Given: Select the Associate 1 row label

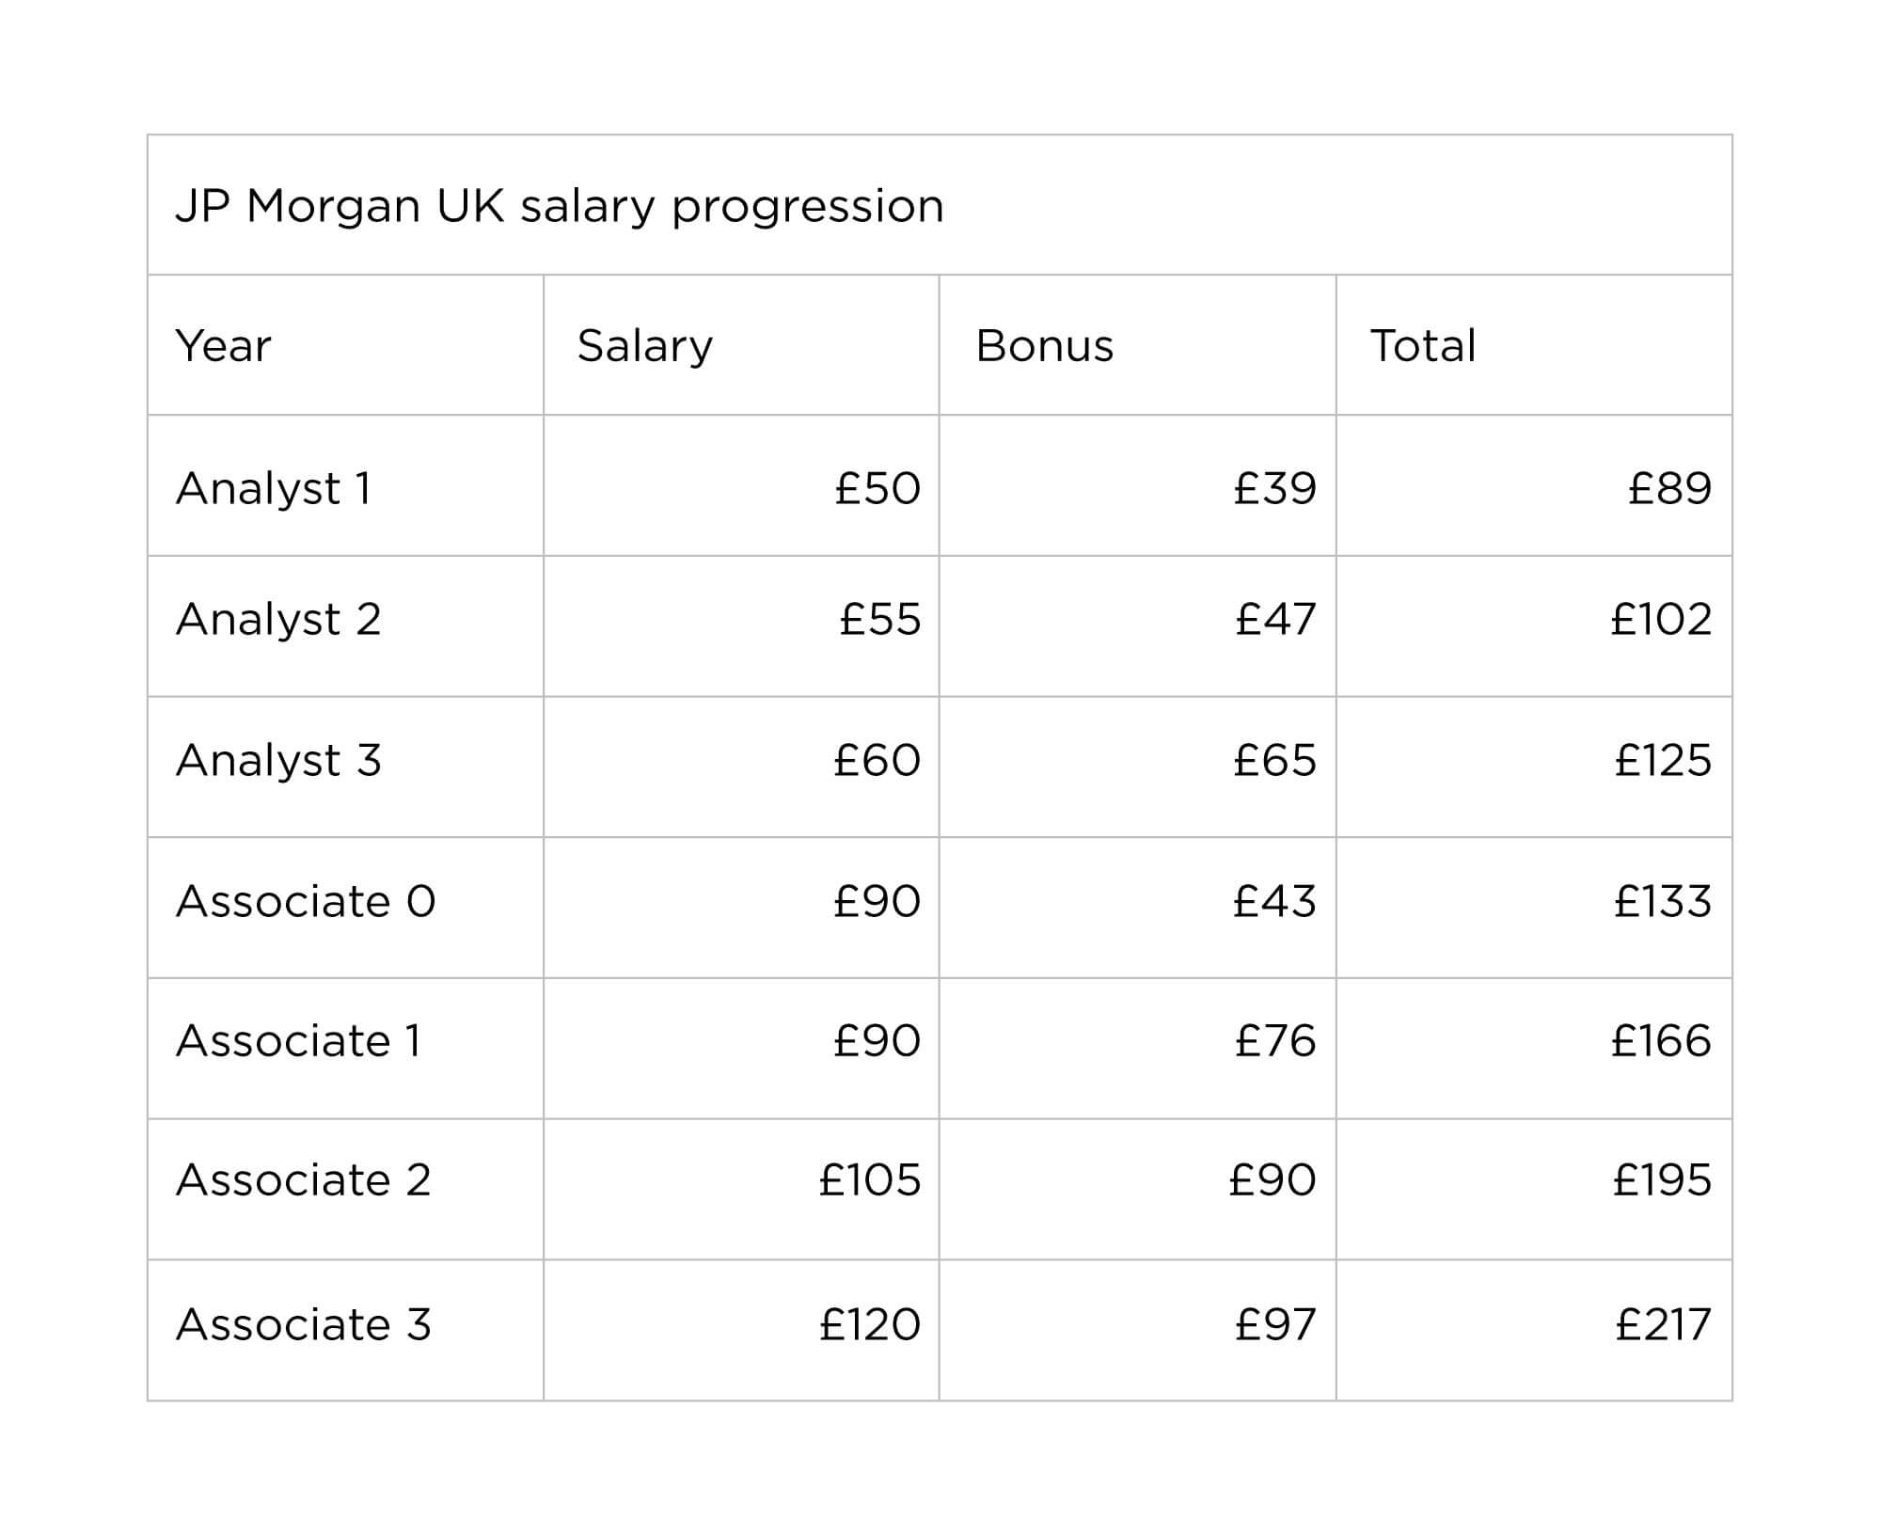Looking at the screenshot, I should point(298,1040).
